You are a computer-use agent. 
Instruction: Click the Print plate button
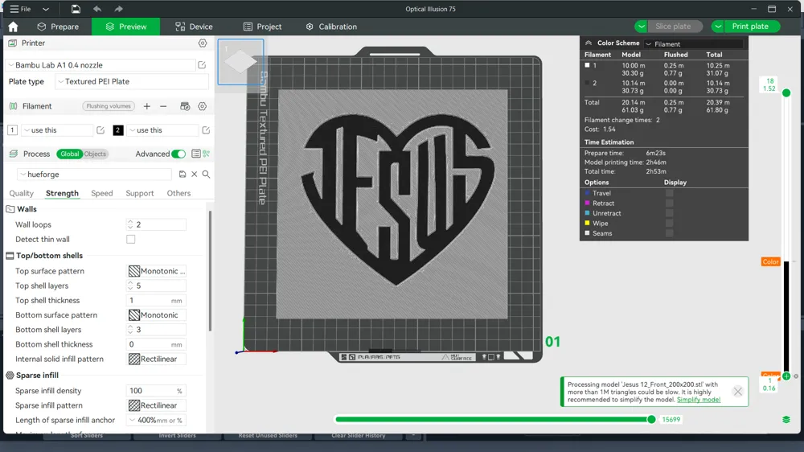[750, 27]
